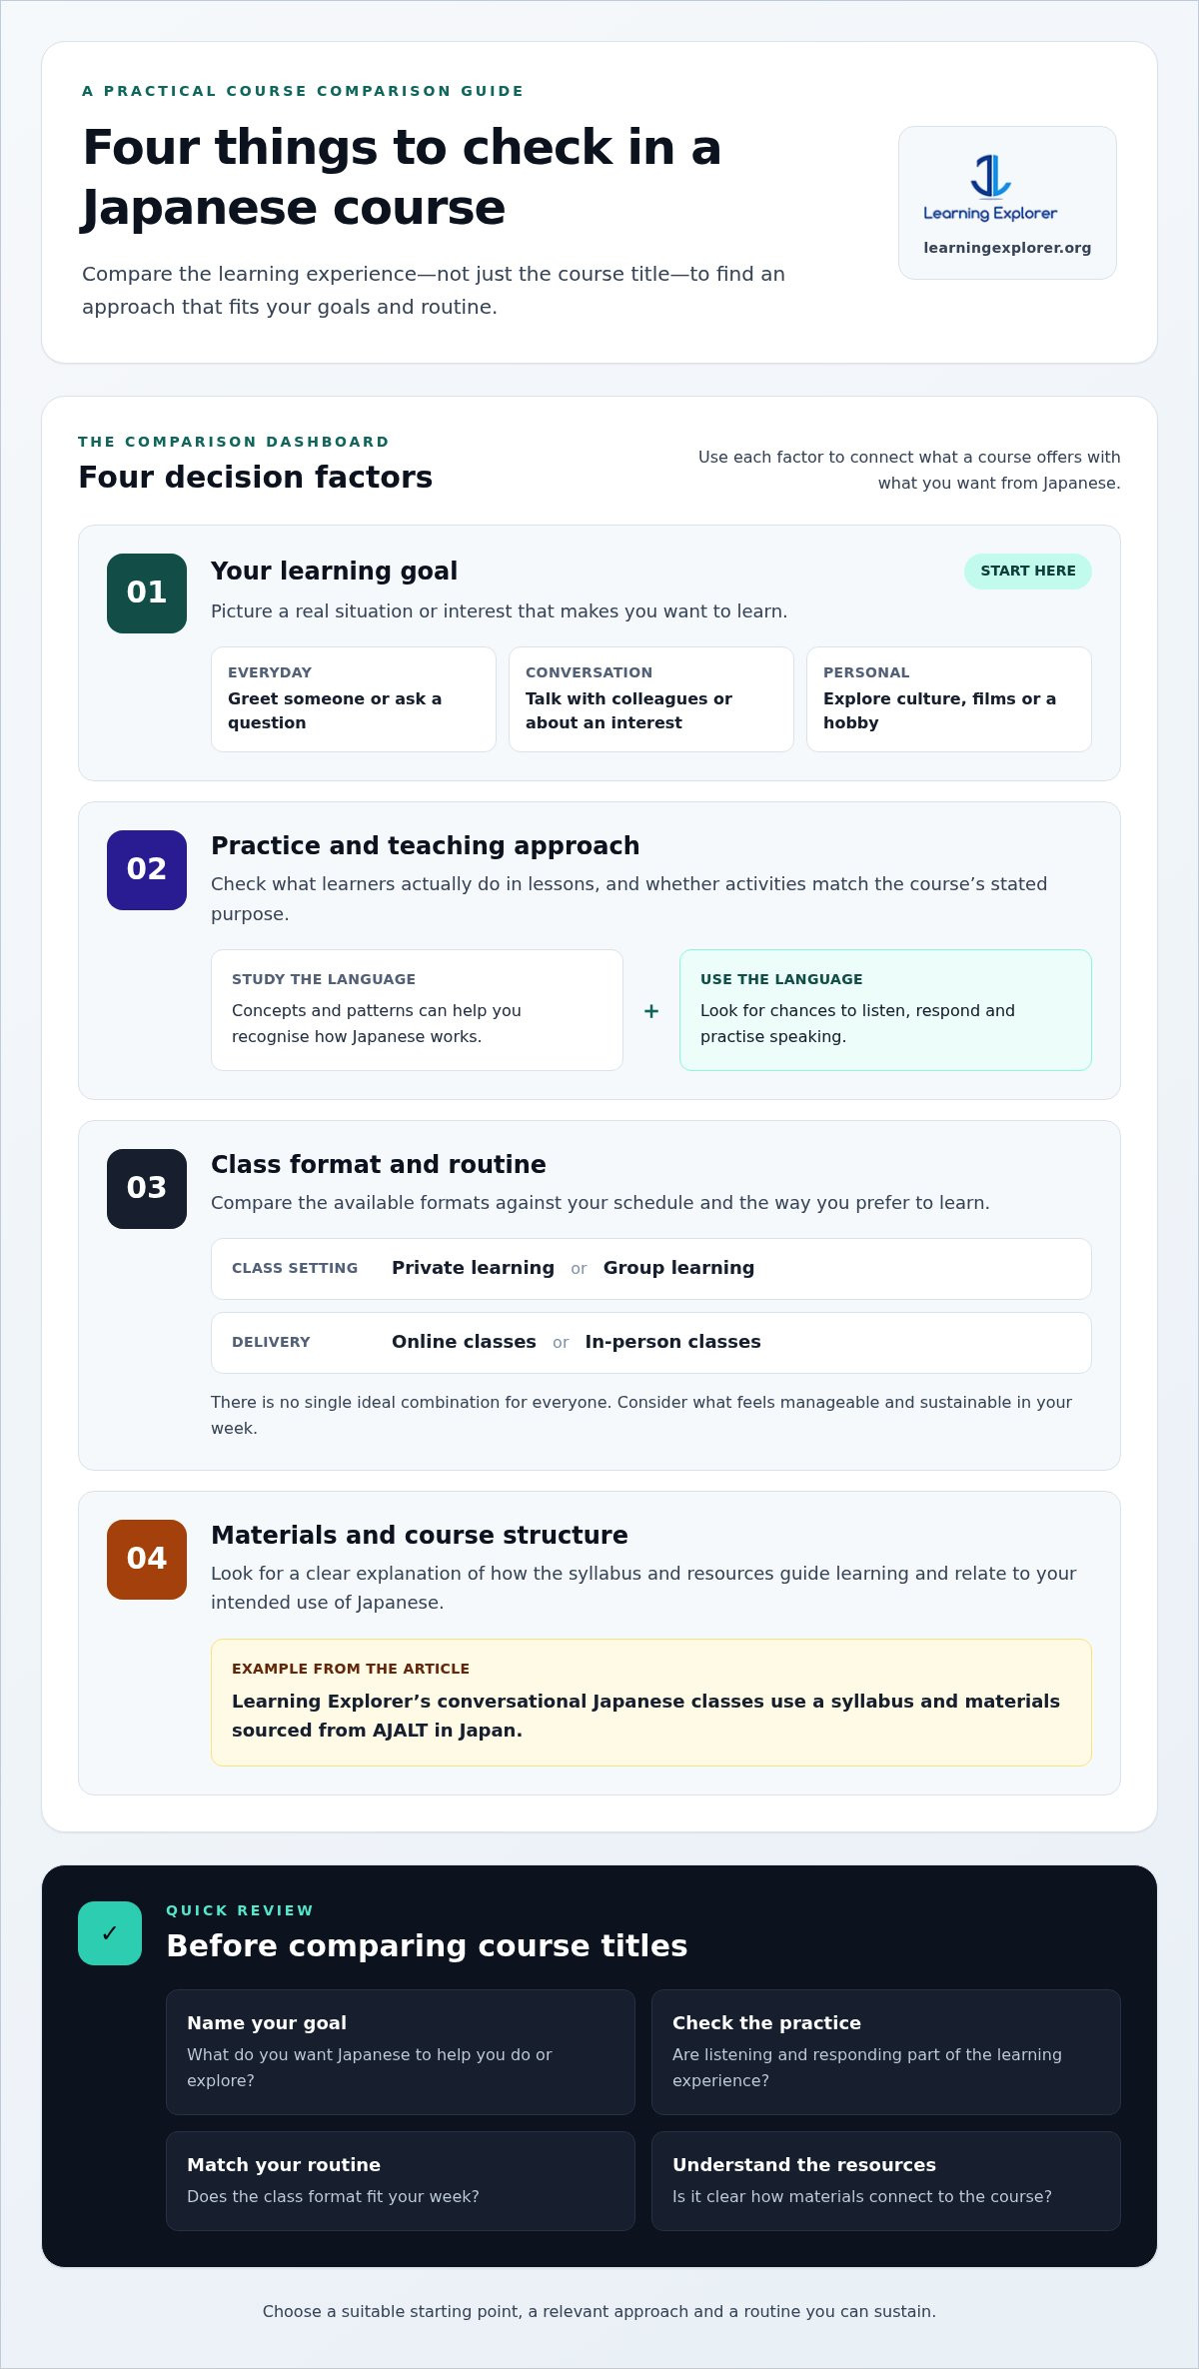Viewport: 1199px width, 2369px height.
Task: Select the Conversation goal card
Action: pos(651,699)
